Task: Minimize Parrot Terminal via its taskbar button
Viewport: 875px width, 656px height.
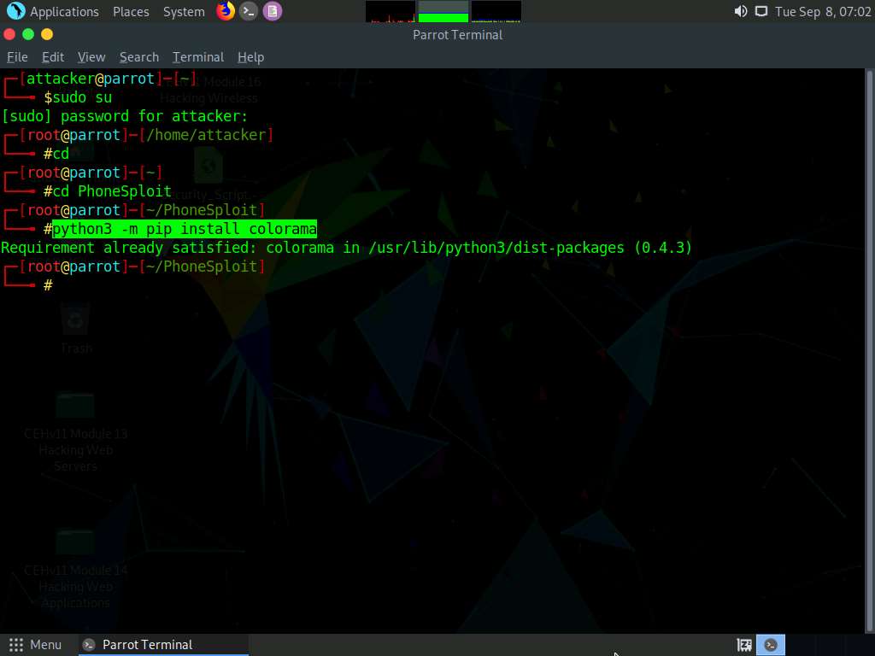Action: pos(162,644)
